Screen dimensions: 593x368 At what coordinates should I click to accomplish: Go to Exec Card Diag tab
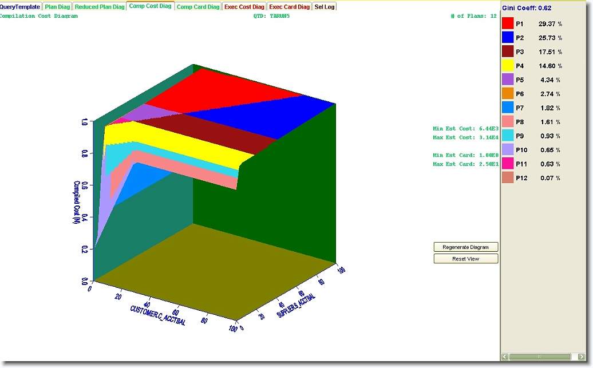pos(290,7)
